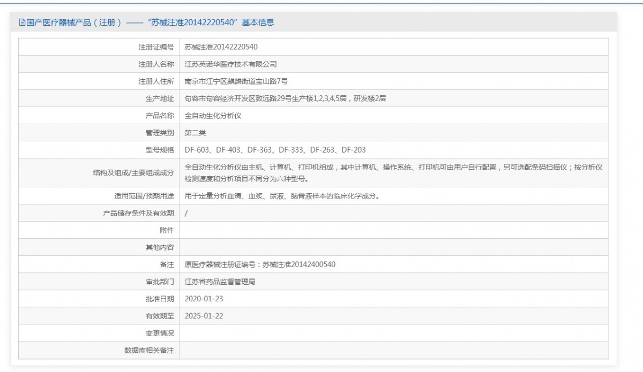Click the 变更情况 row label
The image size is (643, 372).
[160, 333]
